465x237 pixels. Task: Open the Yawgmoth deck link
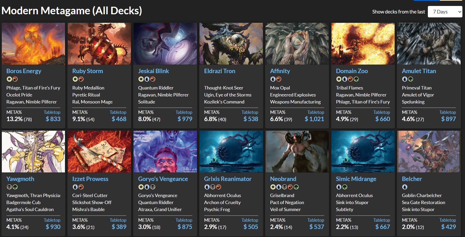20,179
